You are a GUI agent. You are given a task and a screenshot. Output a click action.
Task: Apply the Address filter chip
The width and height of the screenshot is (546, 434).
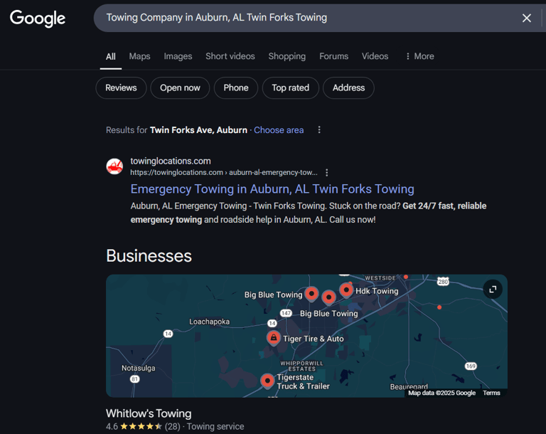pyautogui.click(x=348, y=88)
